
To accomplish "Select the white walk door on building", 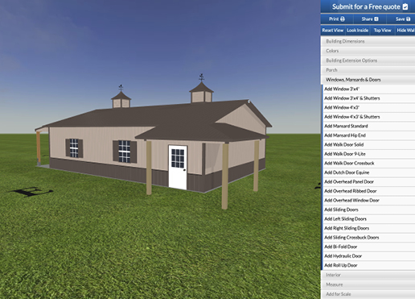I will (178, 168).
